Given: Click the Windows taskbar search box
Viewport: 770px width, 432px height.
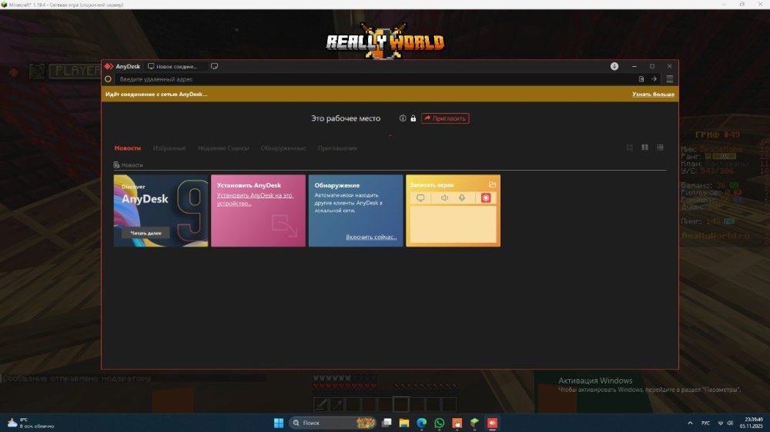Looking at the screenshot, I should pyautogui.click(x=333, y=423).
